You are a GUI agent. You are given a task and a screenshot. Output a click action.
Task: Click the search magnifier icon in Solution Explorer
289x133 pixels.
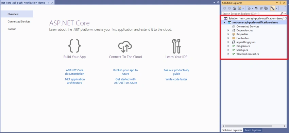click(282, 14)
